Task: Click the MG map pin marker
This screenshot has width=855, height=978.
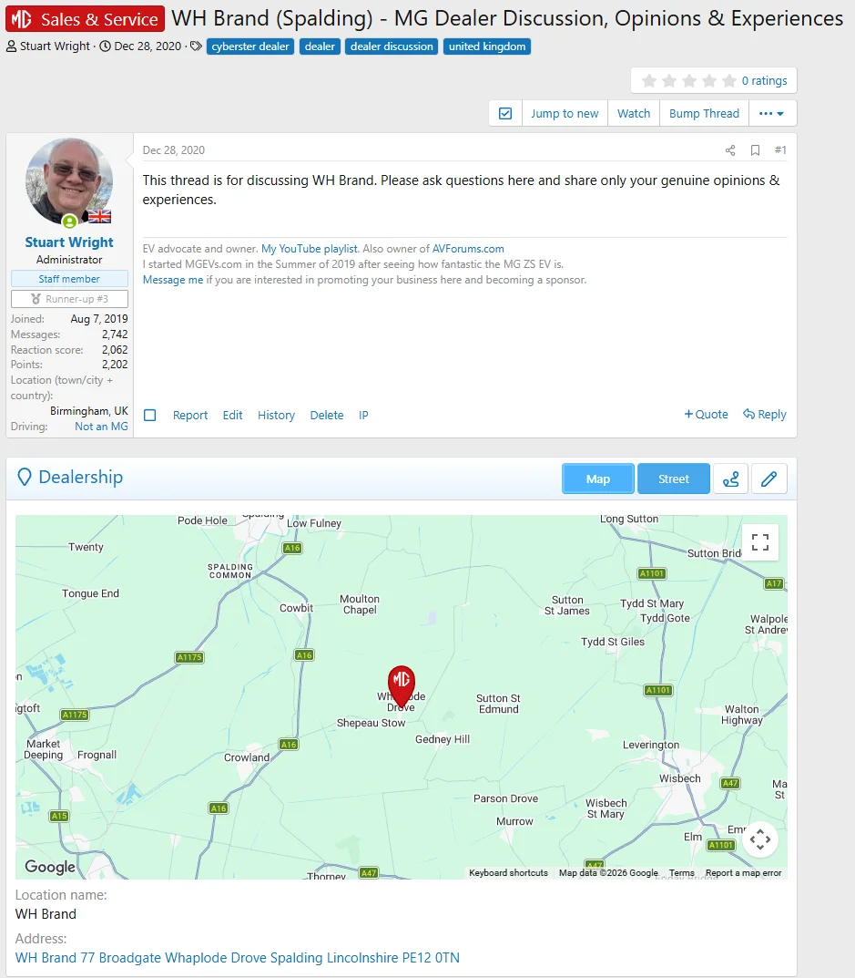Action: tap(402, 685)
